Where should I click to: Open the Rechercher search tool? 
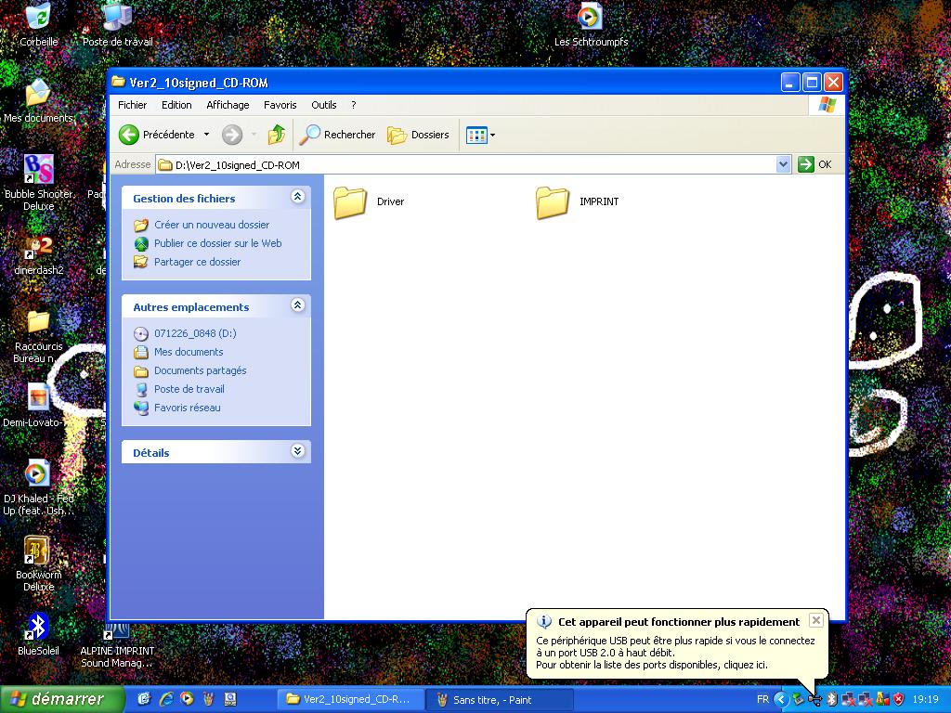(x=337, y=135)
